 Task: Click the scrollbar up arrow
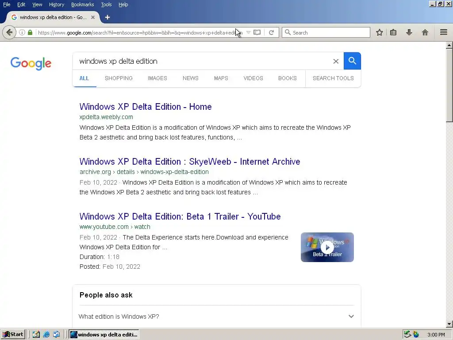449,45
